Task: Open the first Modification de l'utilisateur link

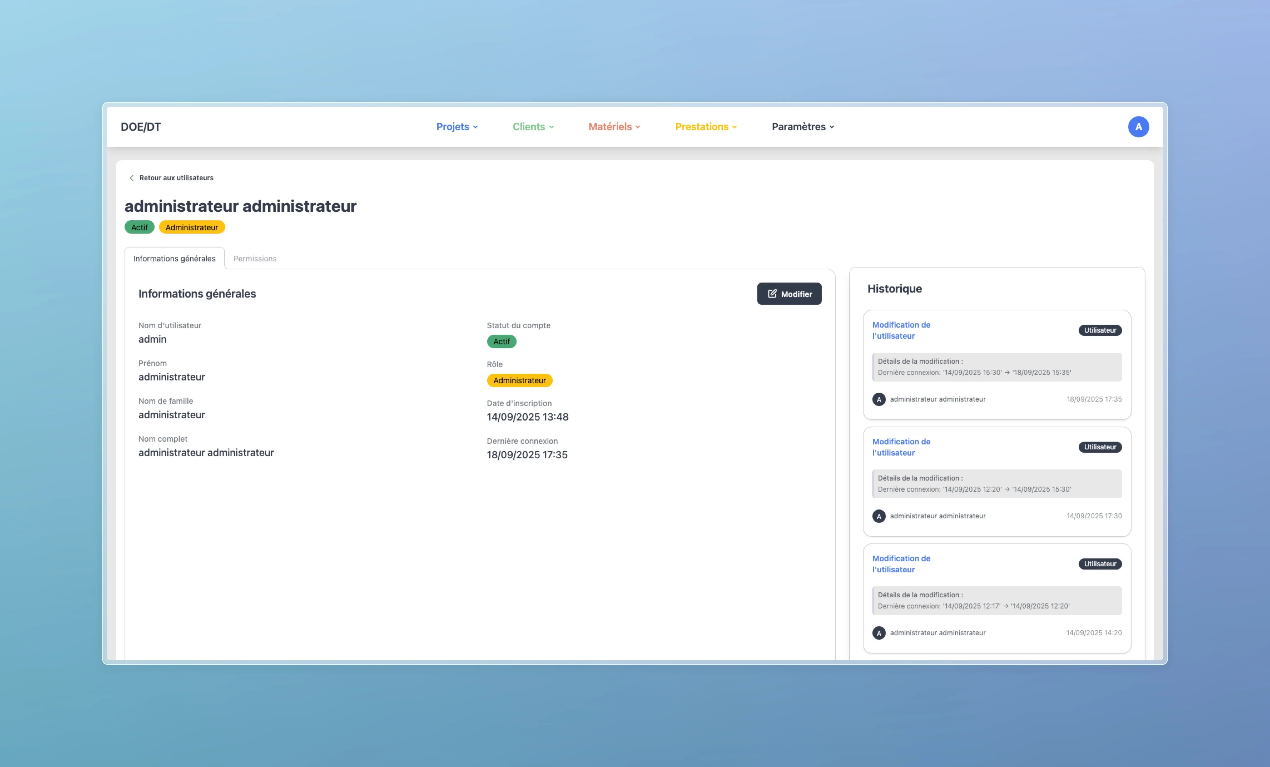Action: [x=901, y=330]
